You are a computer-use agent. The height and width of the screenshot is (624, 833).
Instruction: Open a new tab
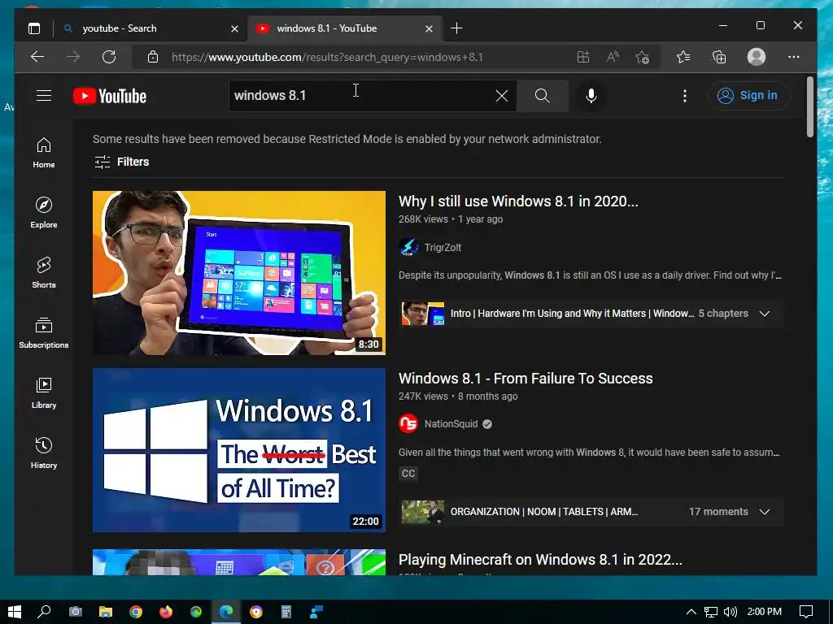(456, 28)
